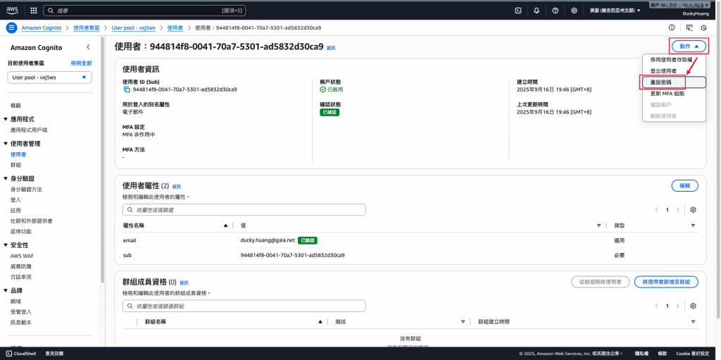Screen dimensions: 721x360
Task: Open user attributes table preferences gear
Action: [x=694, y=209]
